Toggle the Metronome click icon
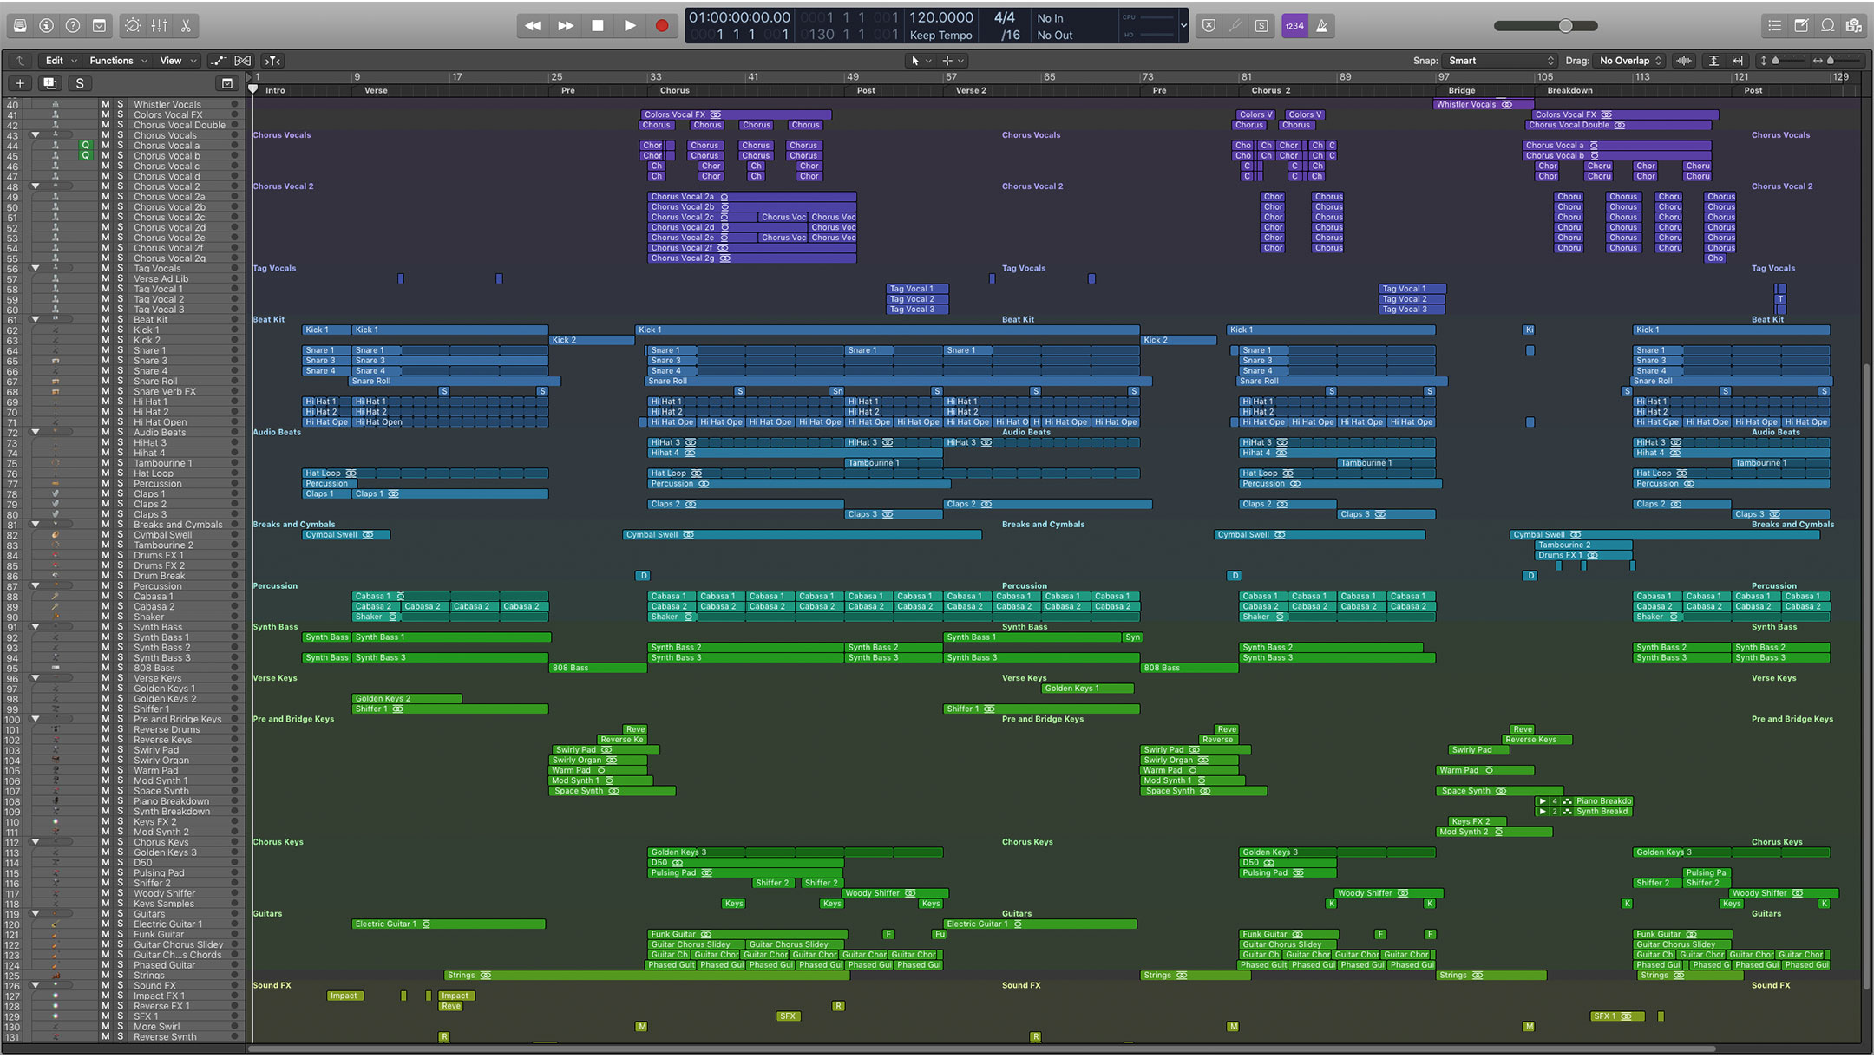Viewport: 1874px width, 1058px height. pyautogui.click(x=1322, y=26)
